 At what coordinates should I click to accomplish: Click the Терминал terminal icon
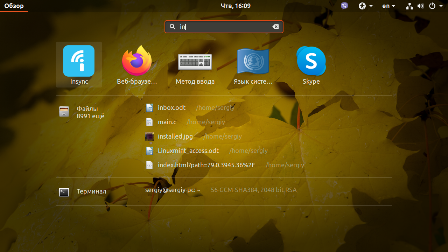tap(64, 192)
